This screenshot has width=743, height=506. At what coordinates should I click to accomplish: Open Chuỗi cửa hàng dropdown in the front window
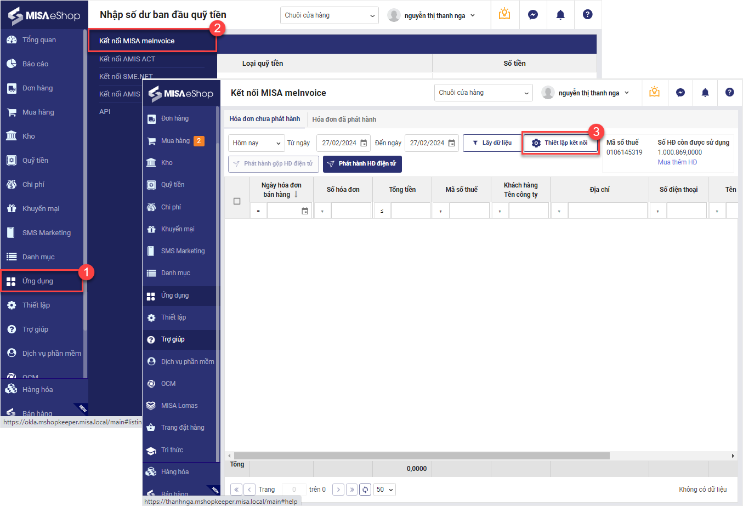click(484, 93)
